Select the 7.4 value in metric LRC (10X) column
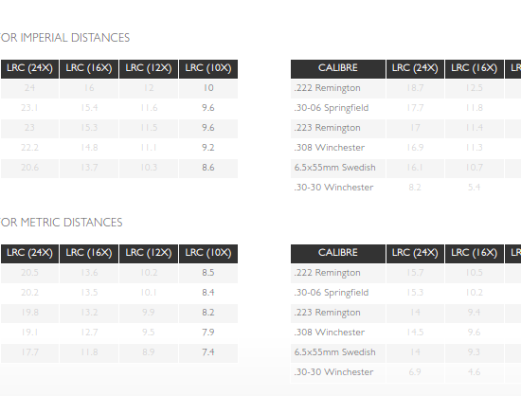 tap(208, 352)
